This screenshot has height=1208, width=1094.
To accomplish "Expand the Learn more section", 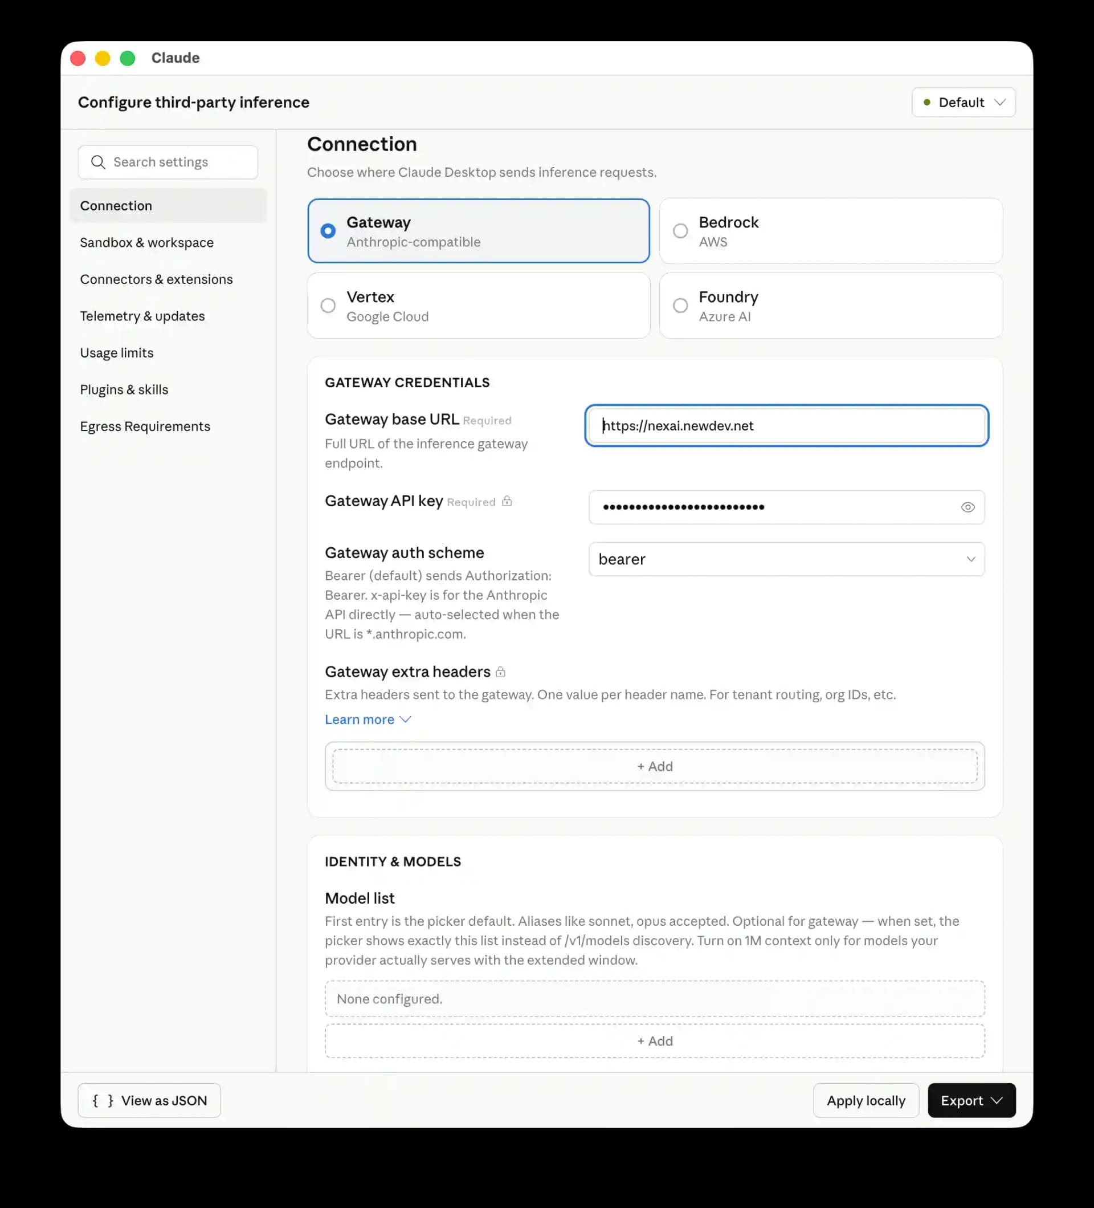I will pos(368,719).
